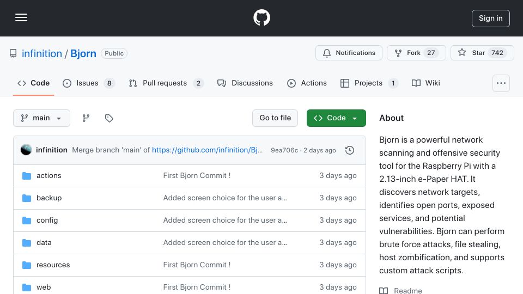Viewport: 523px width, 294px height.
Task: Open the Bjorn repository link
Action: point(83,53)
